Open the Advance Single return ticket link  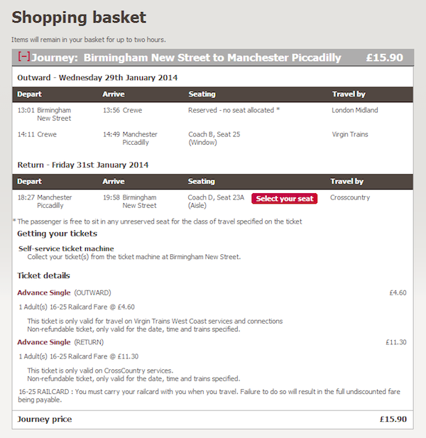tap(44, 342)
